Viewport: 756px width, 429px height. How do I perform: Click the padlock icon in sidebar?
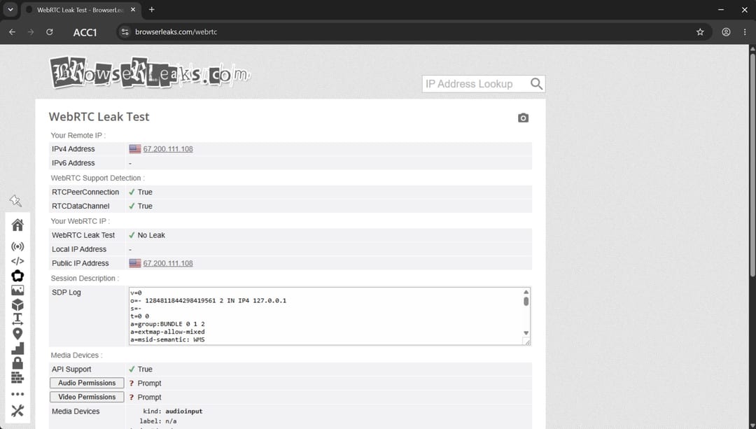[x=17, y=363]
